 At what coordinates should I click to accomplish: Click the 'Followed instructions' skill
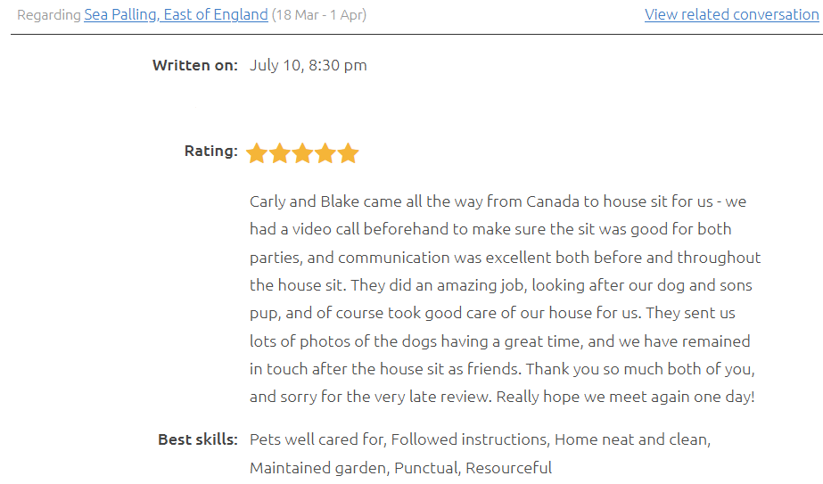tap(468, 439)
